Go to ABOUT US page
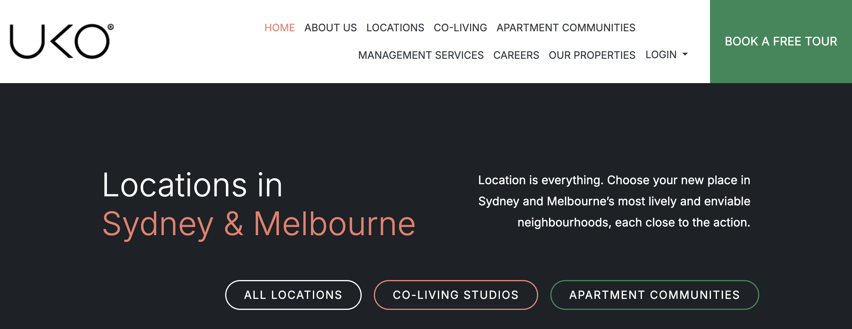Viewport: 852px width, 329px height. (x=330, y=28)
